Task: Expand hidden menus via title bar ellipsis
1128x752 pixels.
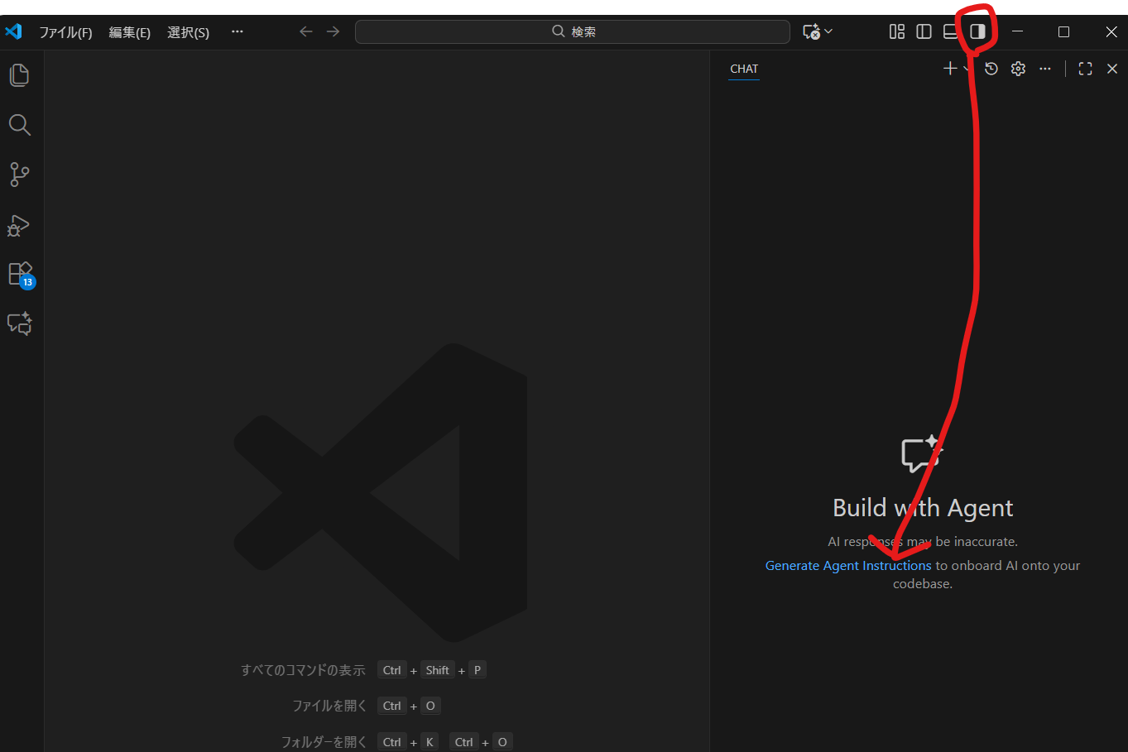Action: point(238,31)
